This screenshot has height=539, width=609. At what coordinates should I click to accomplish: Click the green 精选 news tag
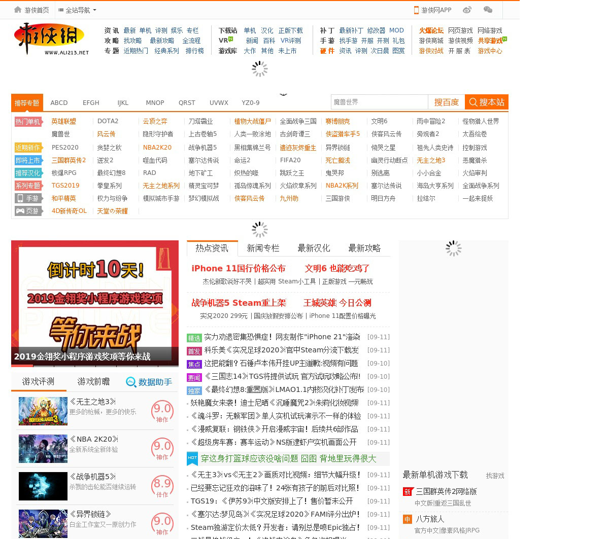[194, 338]
